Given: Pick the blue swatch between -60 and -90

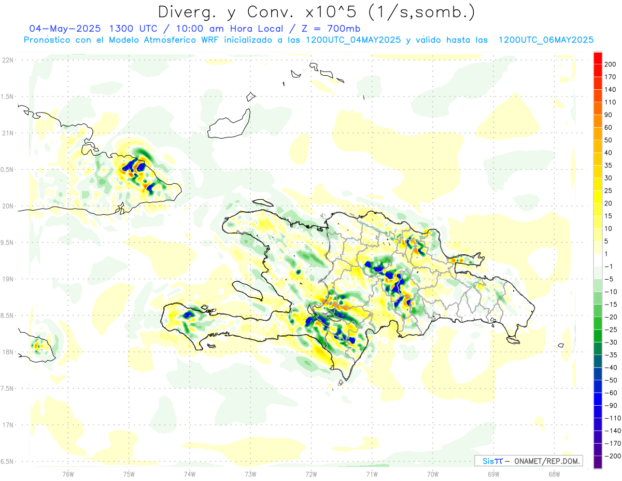Looking at the screenshot, I should (598, 399).
